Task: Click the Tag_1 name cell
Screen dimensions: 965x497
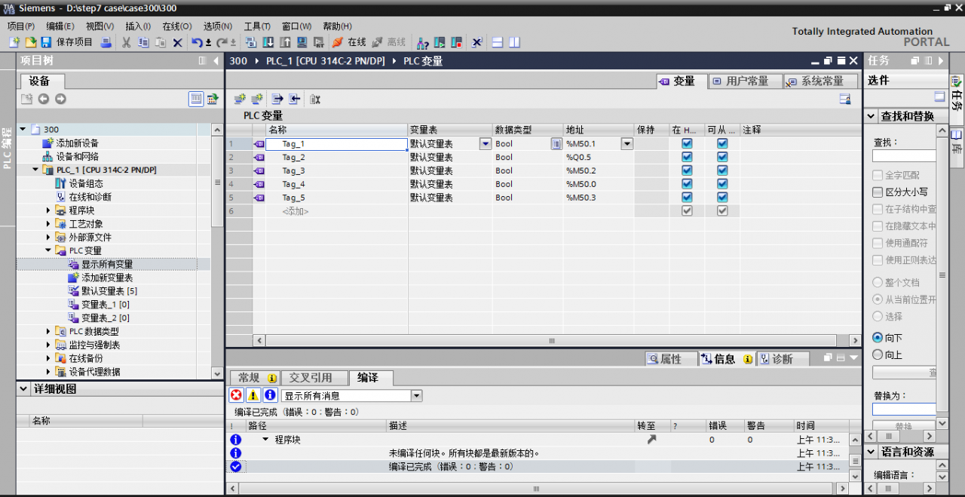Action: (x=336, y=143)
